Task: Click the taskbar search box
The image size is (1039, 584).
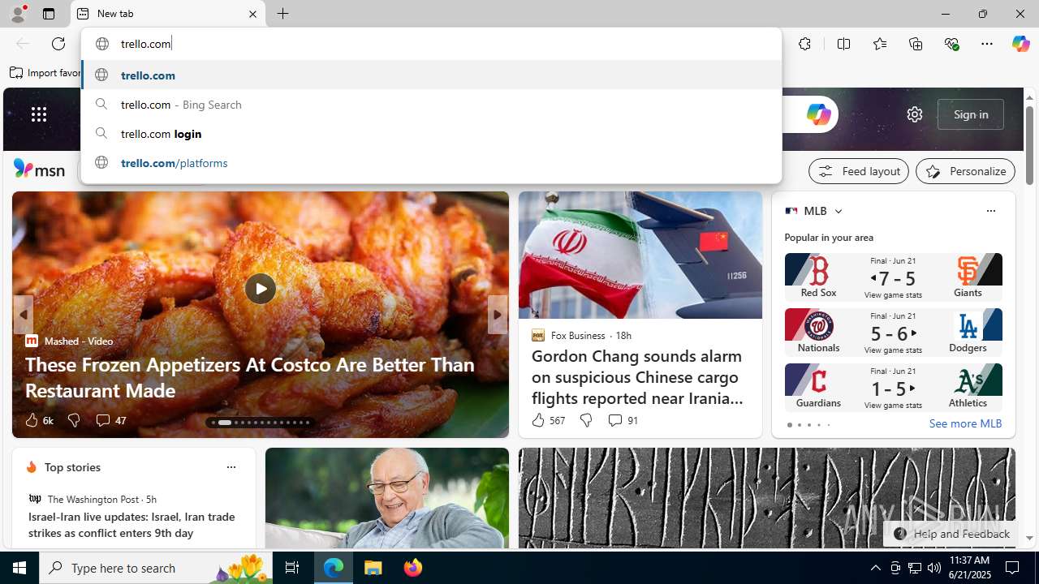Action: tap(156, 568)
